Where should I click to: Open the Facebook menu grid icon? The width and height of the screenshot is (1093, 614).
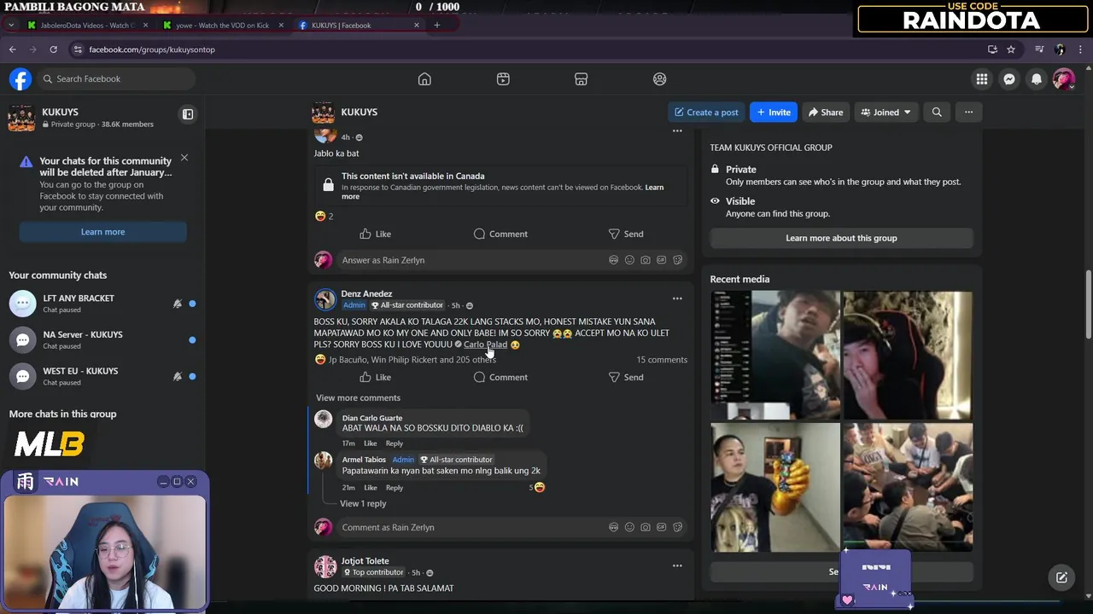click(982, 78)
